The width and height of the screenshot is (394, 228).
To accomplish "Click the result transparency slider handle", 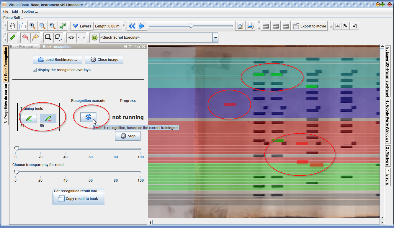I will [17, 172].
